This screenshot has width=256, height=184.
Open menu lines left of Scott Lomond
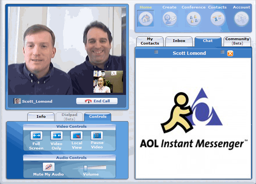(x=156, y=52)
